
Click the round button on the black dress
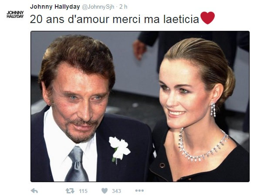tap(162, 166)
